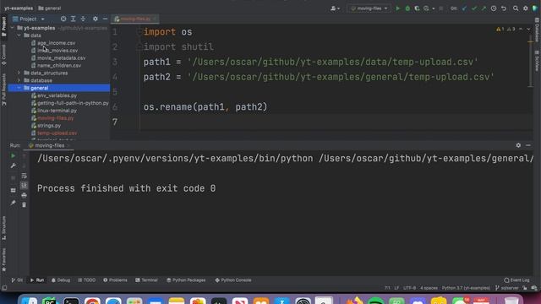Open Run panel options gear
This screenshot has width=541, height=304.
coord(518,145)
